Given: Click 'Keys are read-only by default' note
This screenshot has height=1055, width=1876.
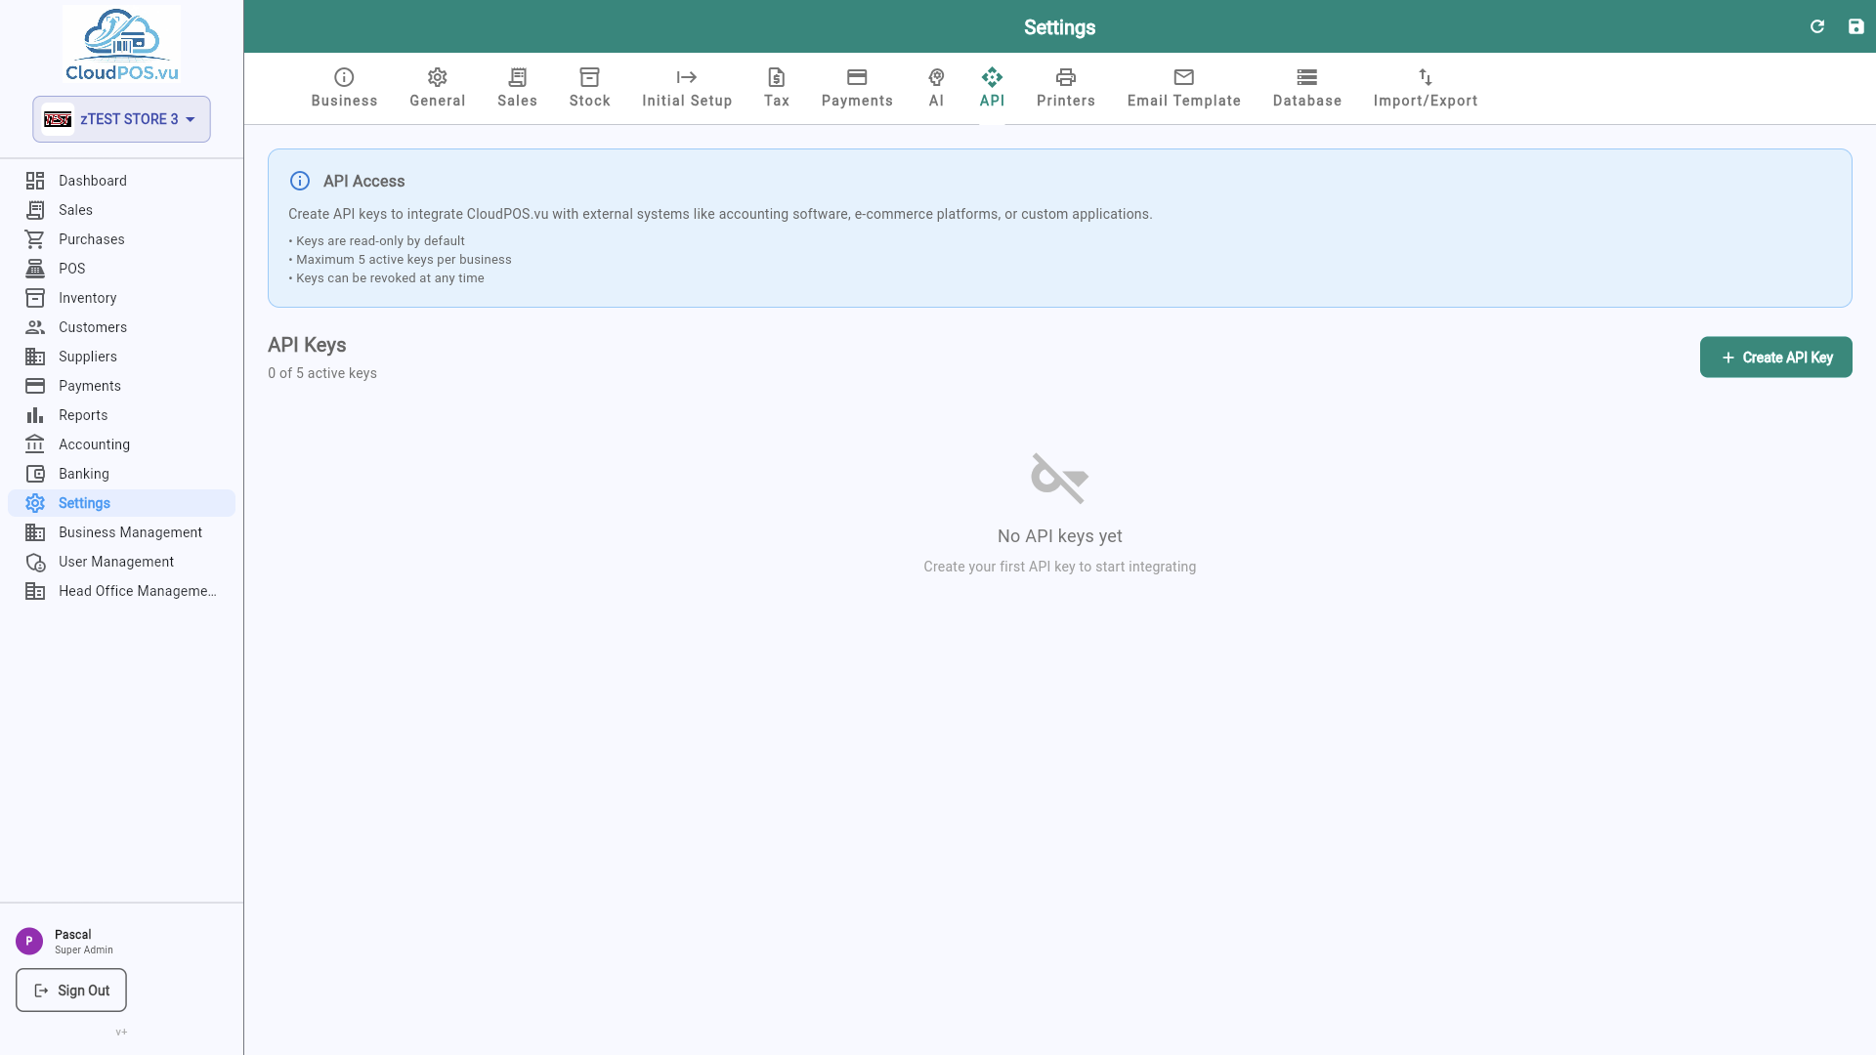Looking at the screenshot, I should 376,241.
